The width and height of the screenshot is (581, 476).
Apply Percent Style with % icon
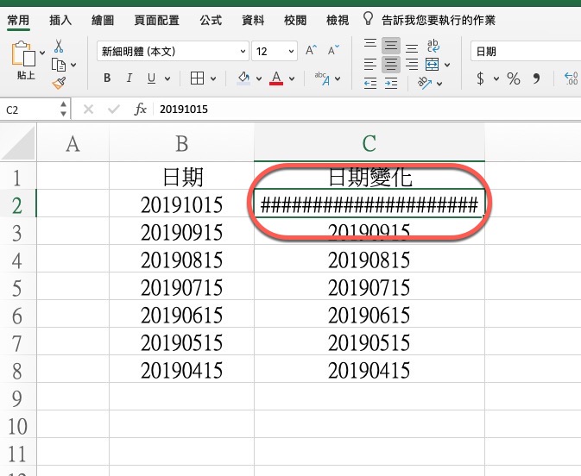coord(514,78)
